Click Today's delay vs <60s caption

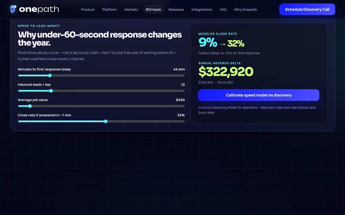(229, 53)
